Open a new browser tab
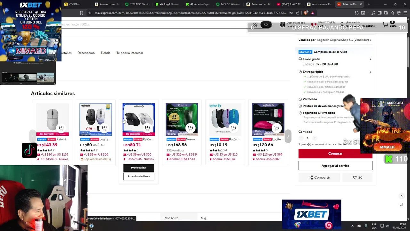 coord(369,4)
